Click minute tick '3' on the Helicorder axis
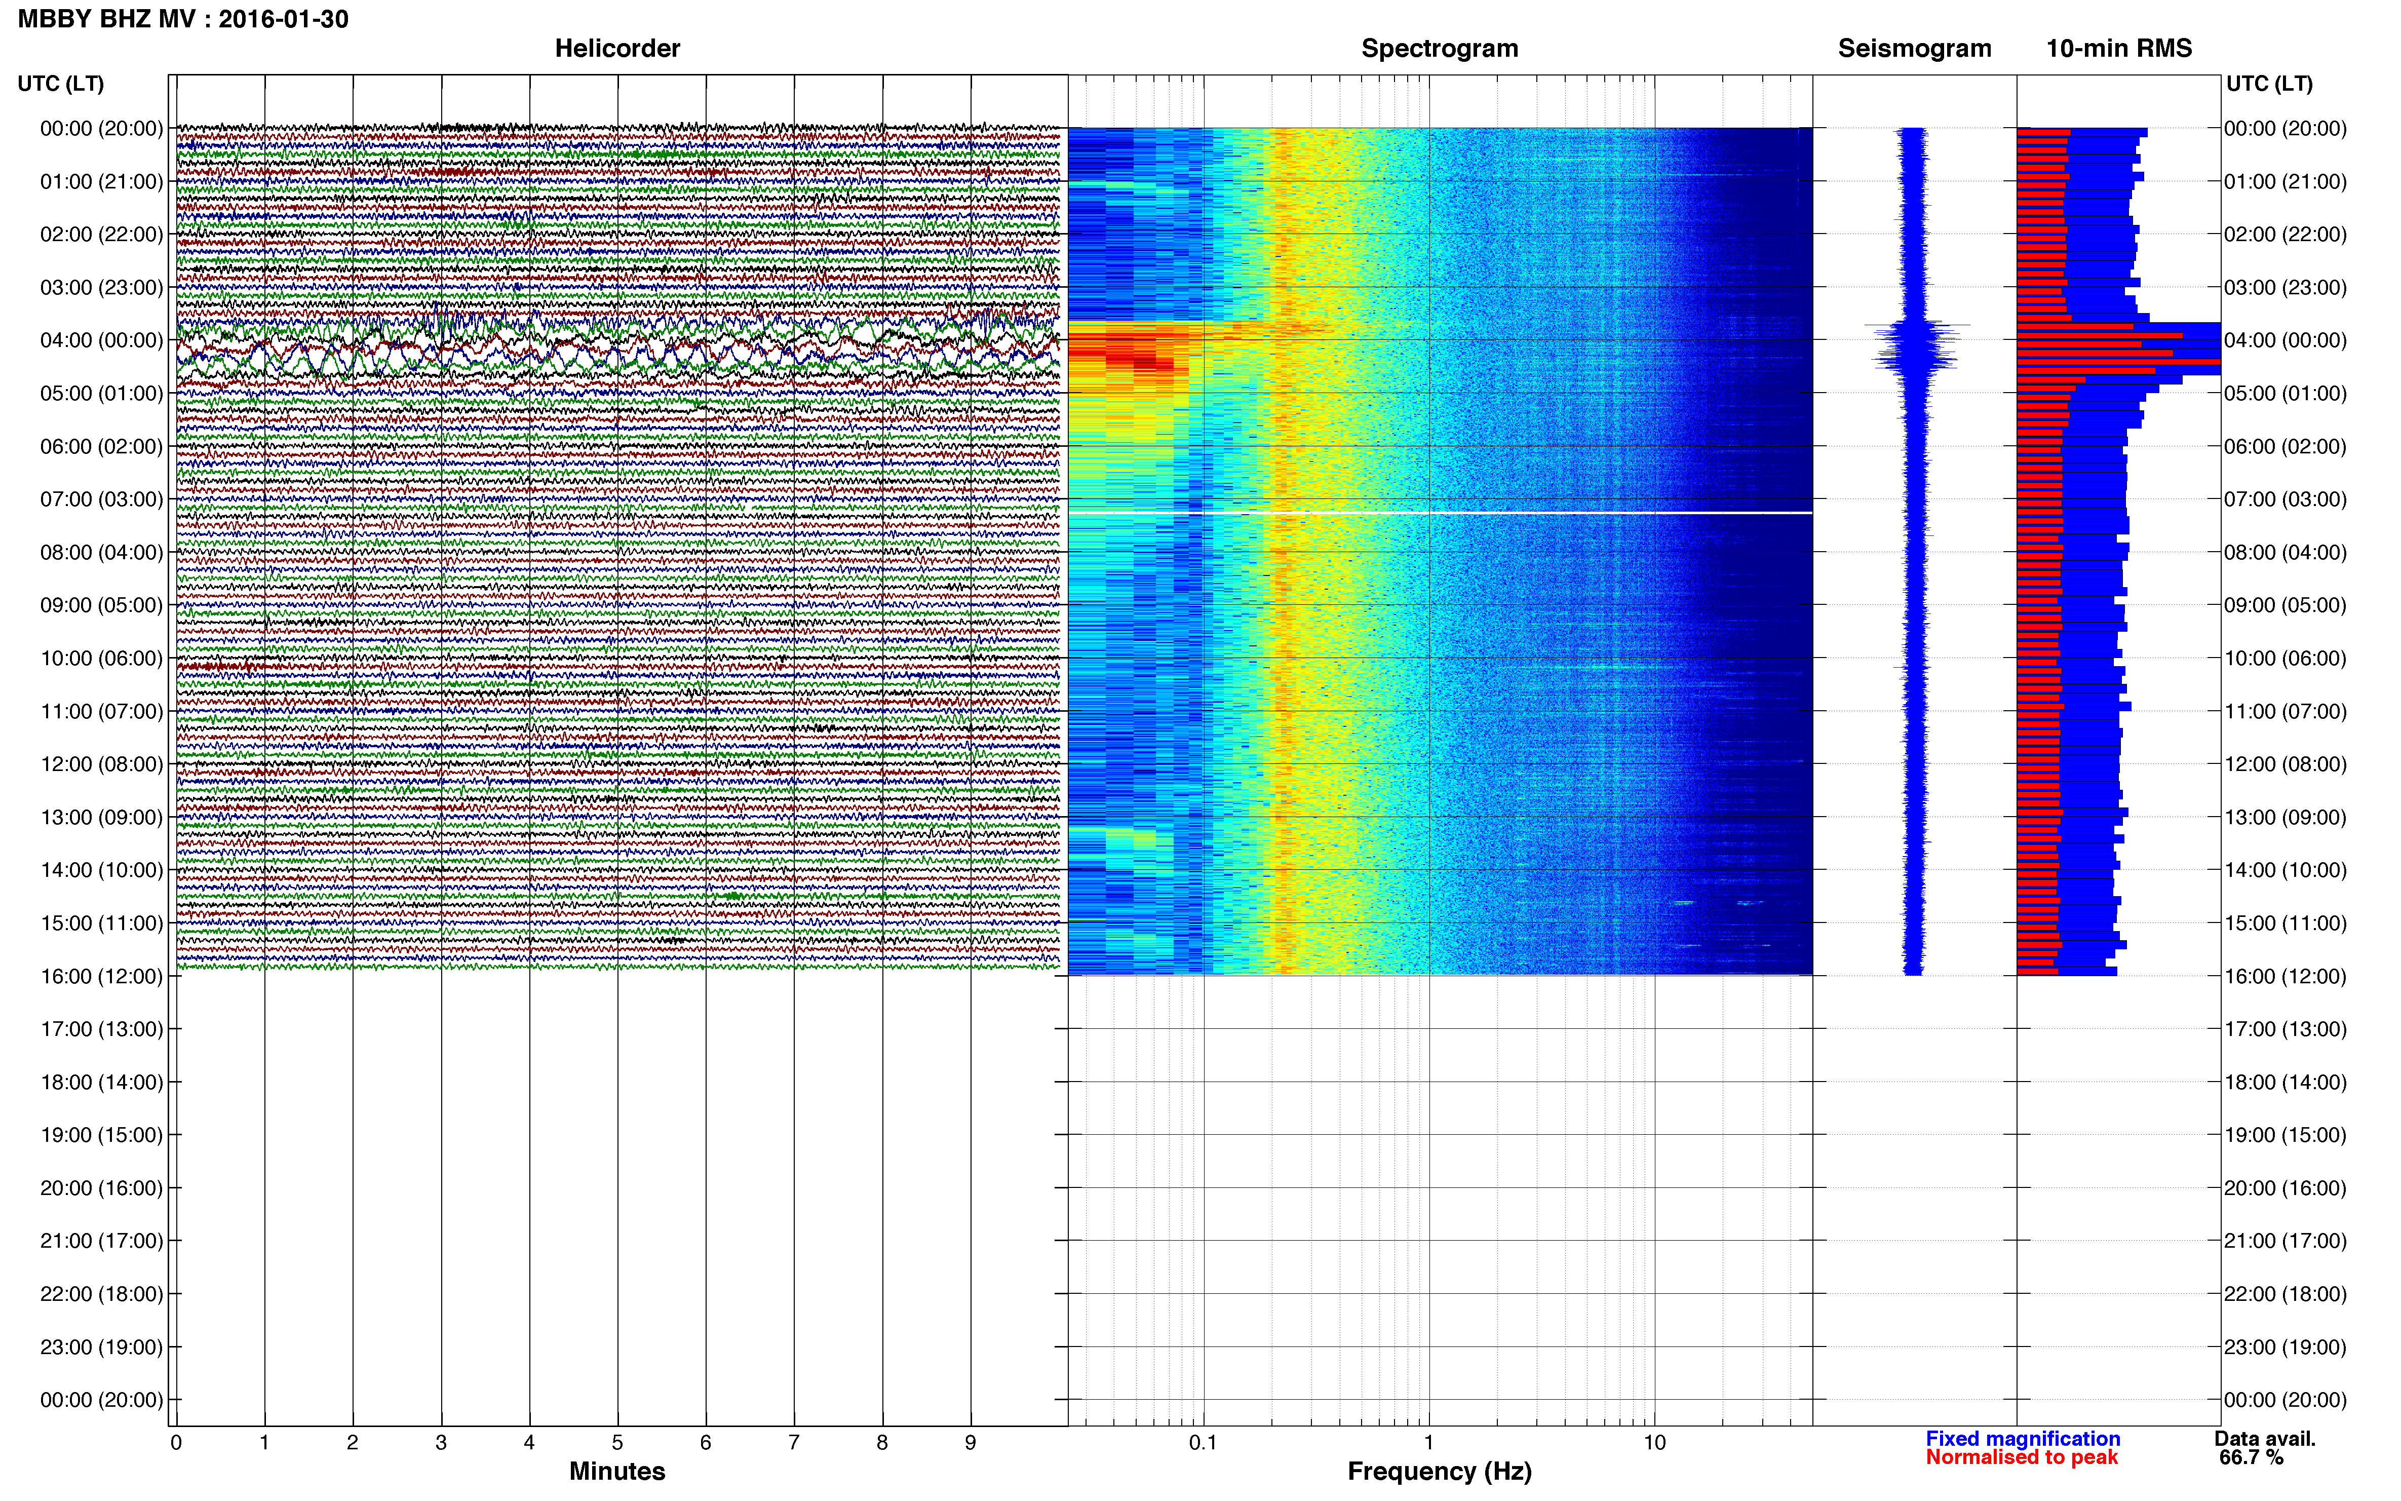2401x1501 pixels. (x=441, y=1442)
